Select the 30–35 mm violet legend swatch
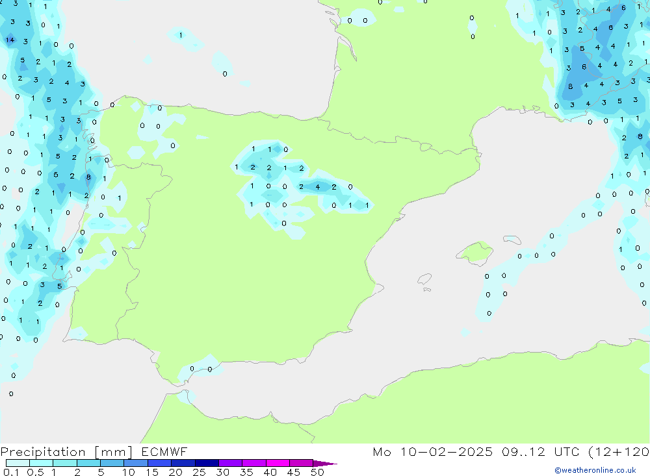The image size is (650, 476). click(230, 463)
